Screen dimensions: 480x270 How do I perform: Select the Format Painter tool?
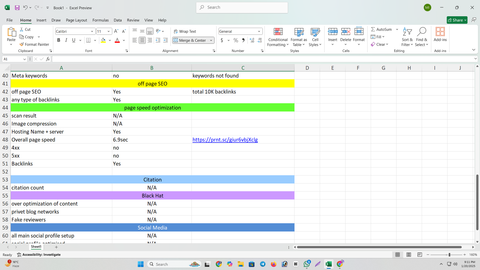[x=34, y=44]
